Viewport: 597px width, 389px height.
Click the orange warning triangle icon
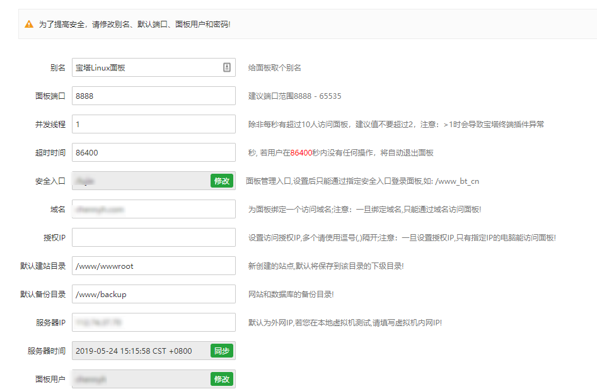click(x=29, y=24)
